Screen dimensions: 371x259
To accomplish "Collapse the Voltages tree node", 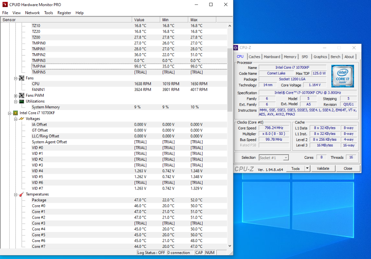I will coord(15,119).
